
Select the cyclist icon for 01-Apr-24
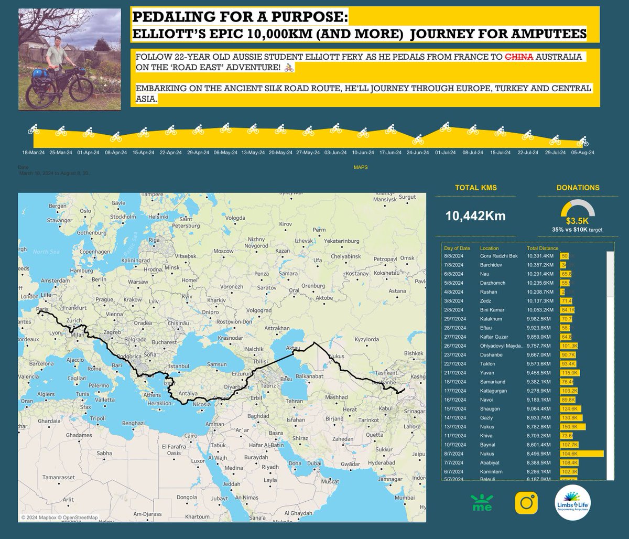click(x=88, y=131)
